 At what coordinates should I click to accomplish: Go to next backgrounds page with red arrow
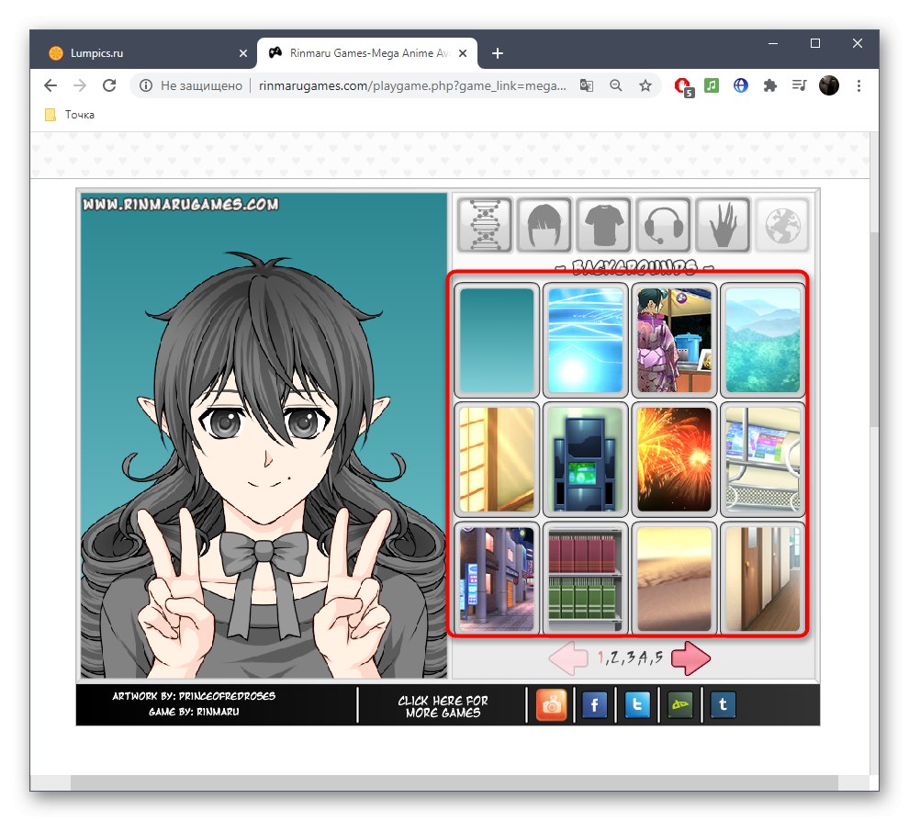click(690, 658)
